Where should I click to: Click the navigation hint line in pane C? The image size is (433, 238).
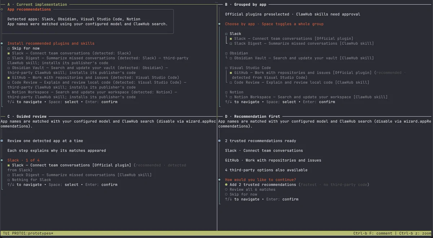62,185
